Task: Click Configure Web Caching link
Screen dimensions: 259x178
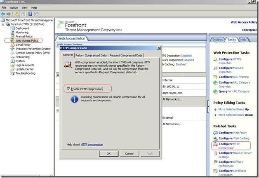Action: 234,138
